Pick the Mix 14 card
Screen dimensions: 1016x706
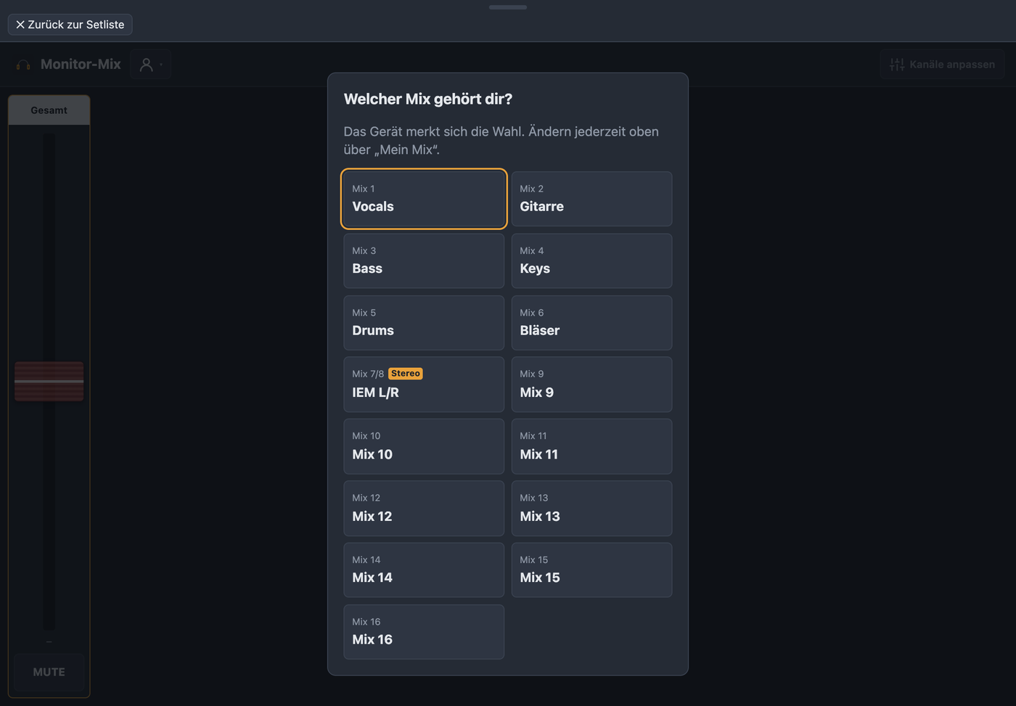pyautogui.click(x=424, y=570)
